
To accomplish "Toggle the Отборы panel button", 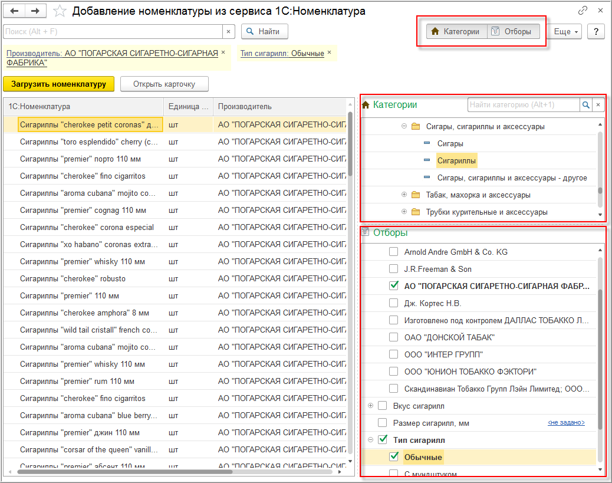I will pos(512,32).
